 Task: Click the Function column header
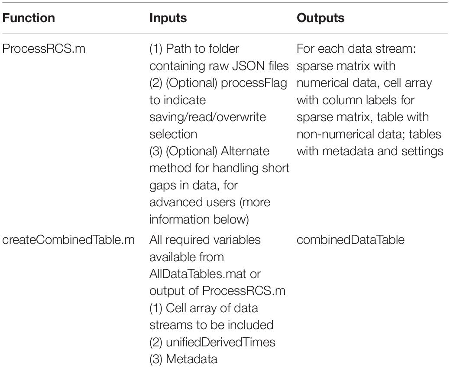pyautogui.click(x=29, y=18)
